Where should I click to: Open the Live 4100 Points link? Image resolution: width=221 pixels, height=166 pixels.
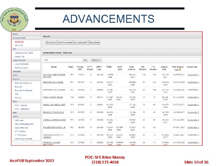[x=21, y=64]
